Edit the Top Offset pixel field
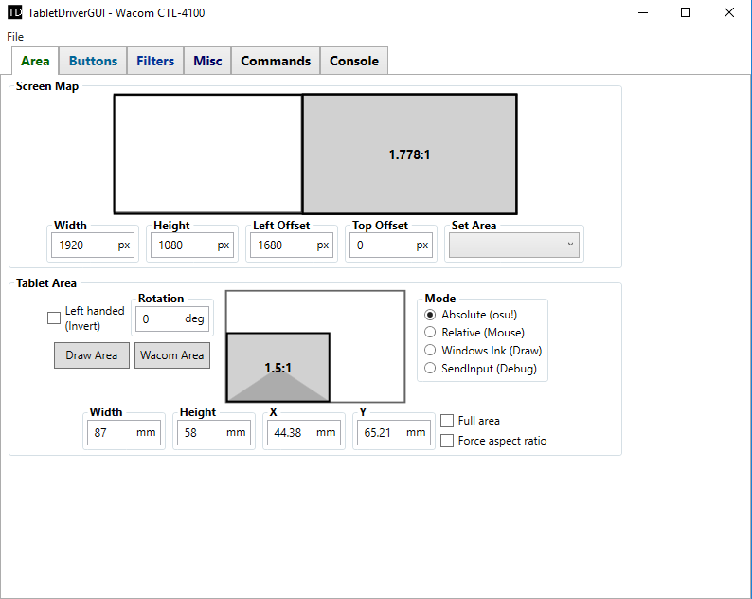This screenshot has height=599, width=752. pyautogui.click(x=391, y=245)
